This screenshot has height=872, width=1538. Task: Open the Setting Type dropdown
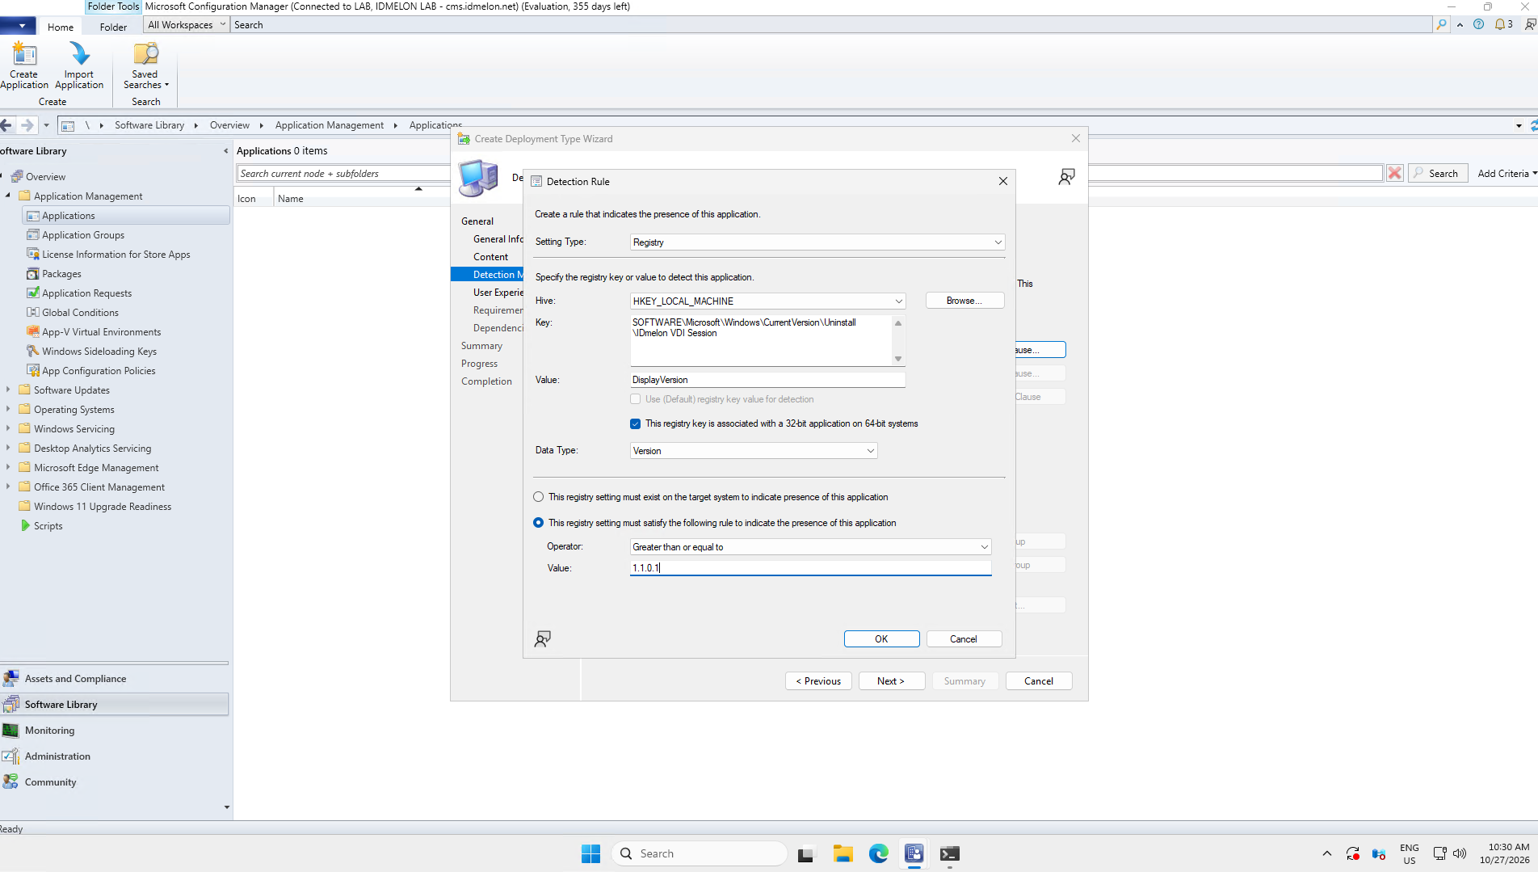[817, 242]
